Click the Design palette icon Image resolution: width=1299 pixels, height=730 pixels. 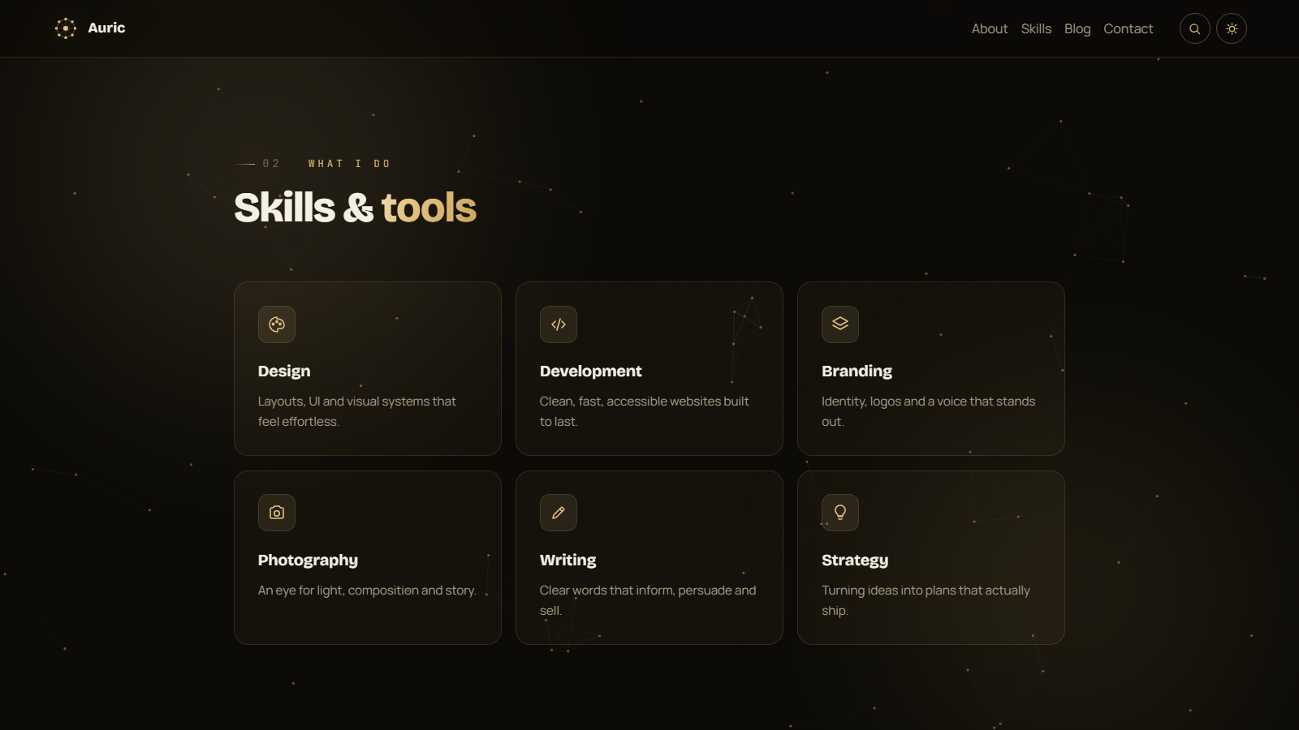coord(277,324)
